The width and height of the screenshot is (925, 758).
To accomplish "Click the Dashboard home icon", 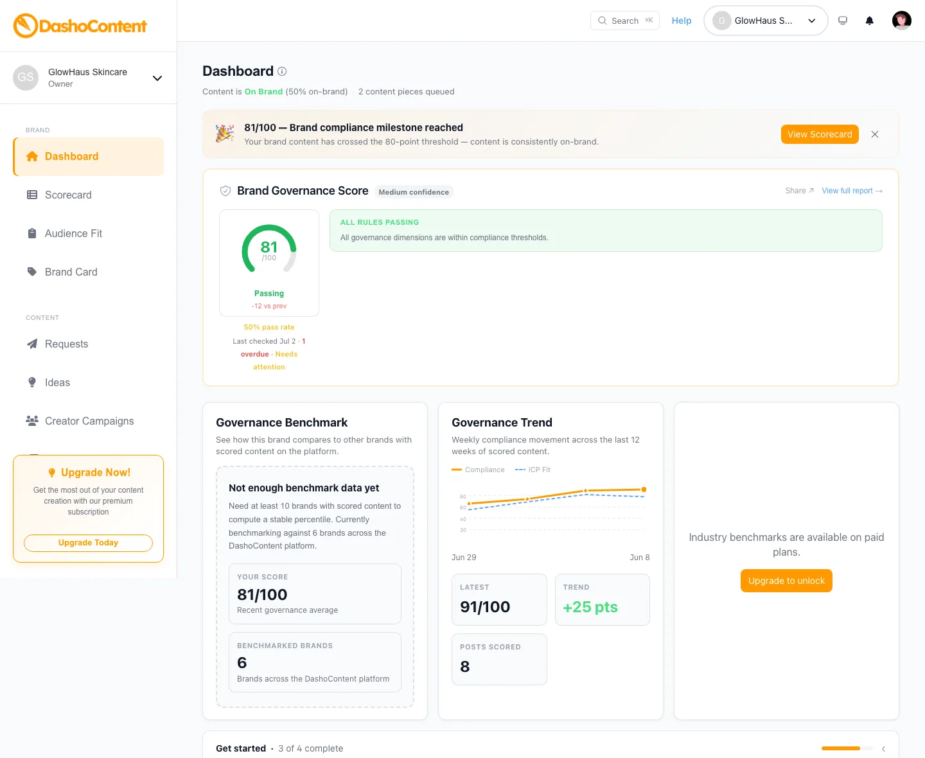I will click(x=32, y=156).
